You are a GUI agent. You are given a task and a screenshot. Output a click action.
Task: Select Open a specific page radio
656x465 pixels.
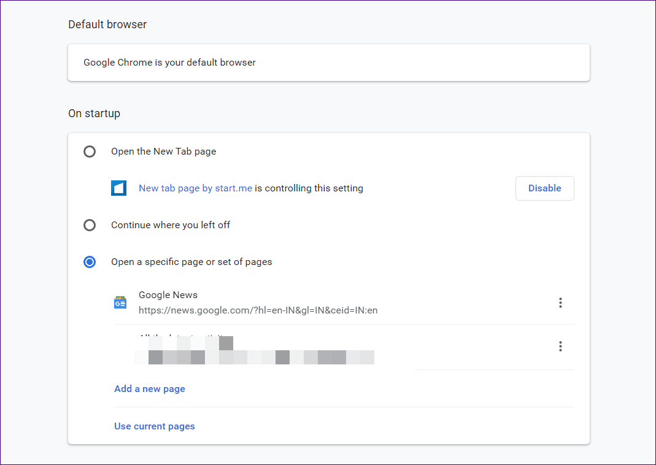point(90,262)
